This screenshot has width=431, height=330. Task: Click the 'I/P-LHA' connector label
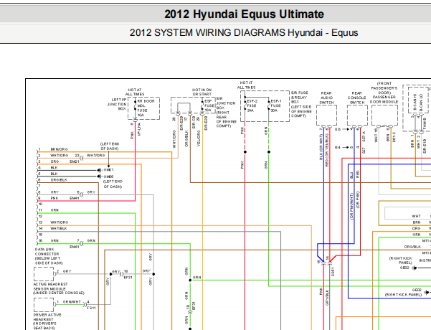pyautogui.click(x=139, y=129)
